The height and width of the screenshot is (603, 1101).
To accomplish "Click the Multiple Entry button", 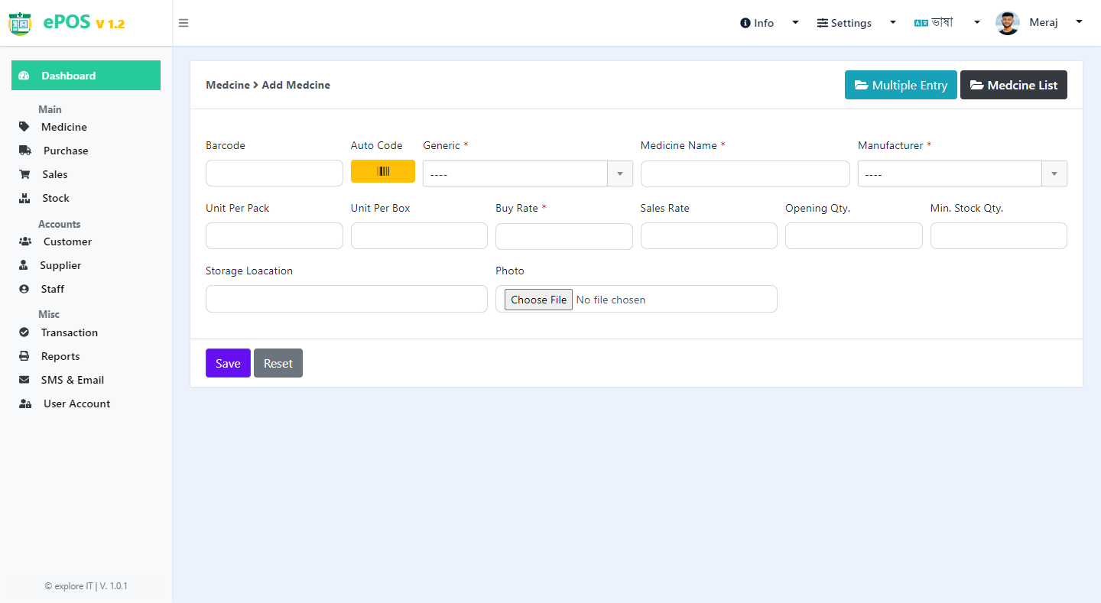I will click(901, 85).
